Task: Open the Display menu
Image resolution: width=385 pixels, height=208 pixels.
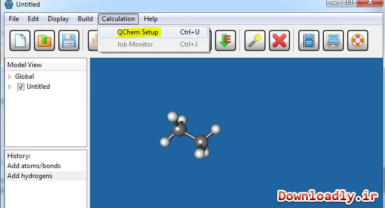Action: tap(58, 19)
